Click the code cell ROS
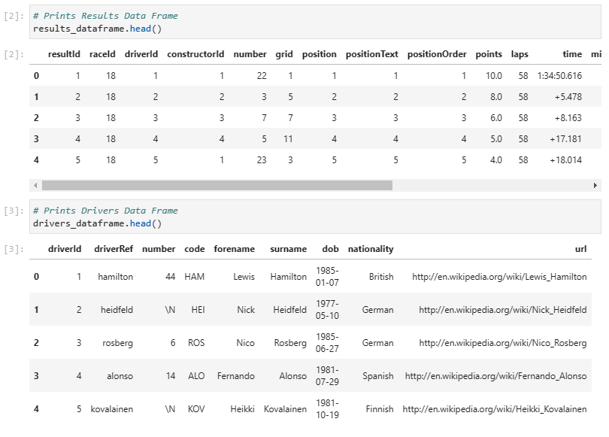 tap(196, 343)
